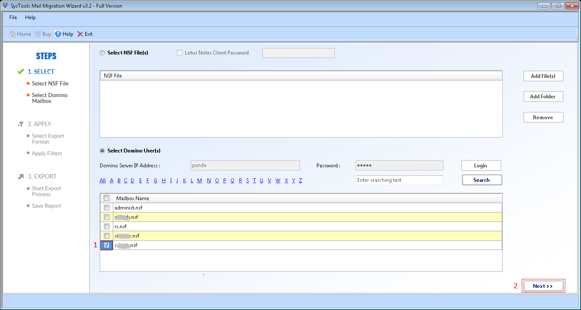
Task: Filter mailboxes by letter B
Action: [x=118, y=181]
